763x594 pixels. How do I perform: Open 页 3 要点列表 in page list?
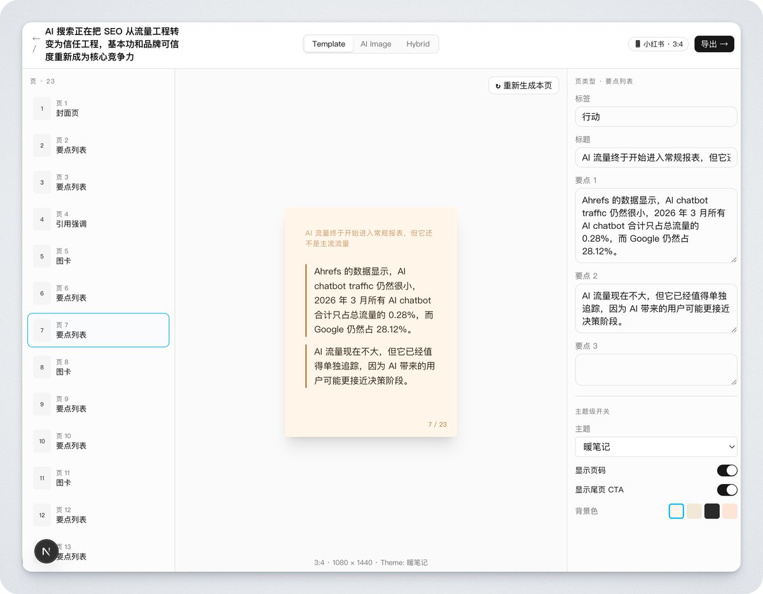pyautogui.click(x=99, y=183)
